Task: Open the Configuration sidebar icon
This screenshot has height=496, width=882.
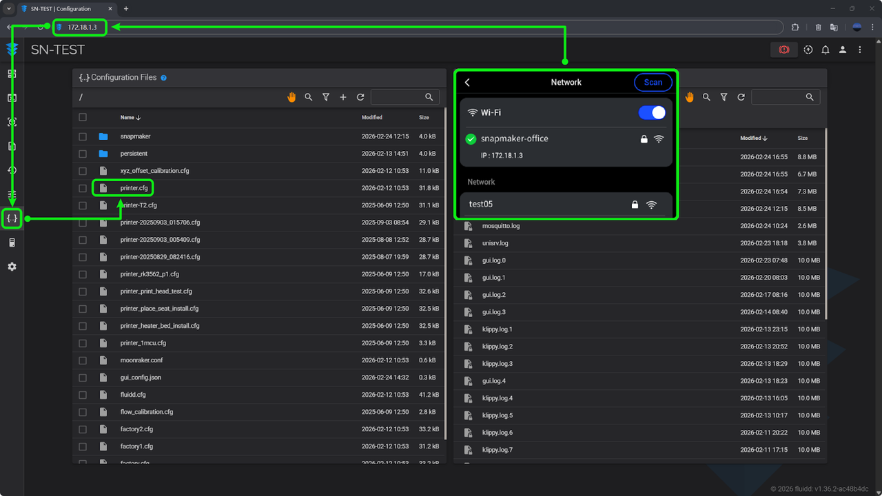Action: (12, 218)
